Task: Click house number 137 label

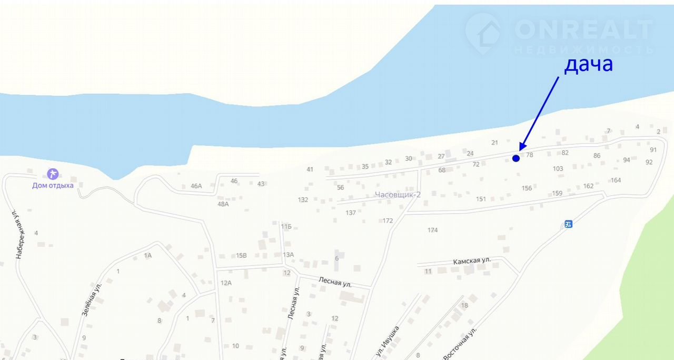Action: tap(351, 213)
